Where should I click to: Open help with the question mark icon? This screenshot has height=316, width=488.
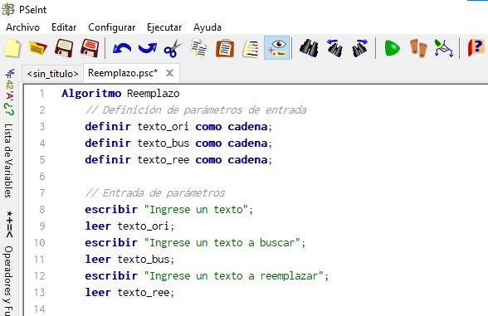[x=476, y=48]
